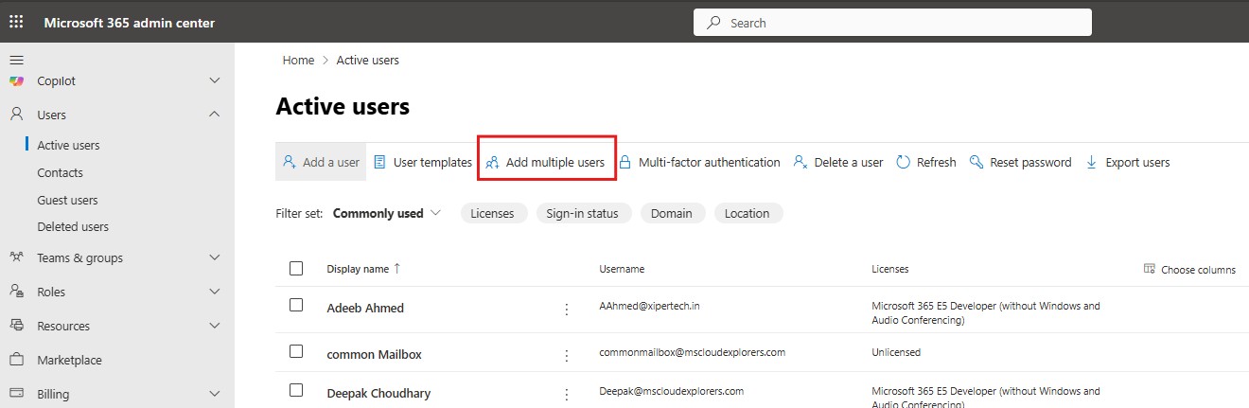Expand the Billing section chevron
This screenshot has height=408, width=1249.
click(215, 394)
